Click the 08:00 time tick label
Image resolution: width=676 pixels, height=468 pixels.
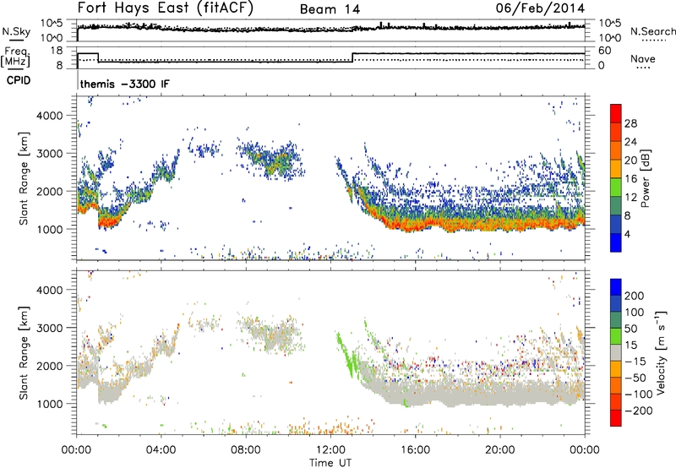[x=246, y=450]
